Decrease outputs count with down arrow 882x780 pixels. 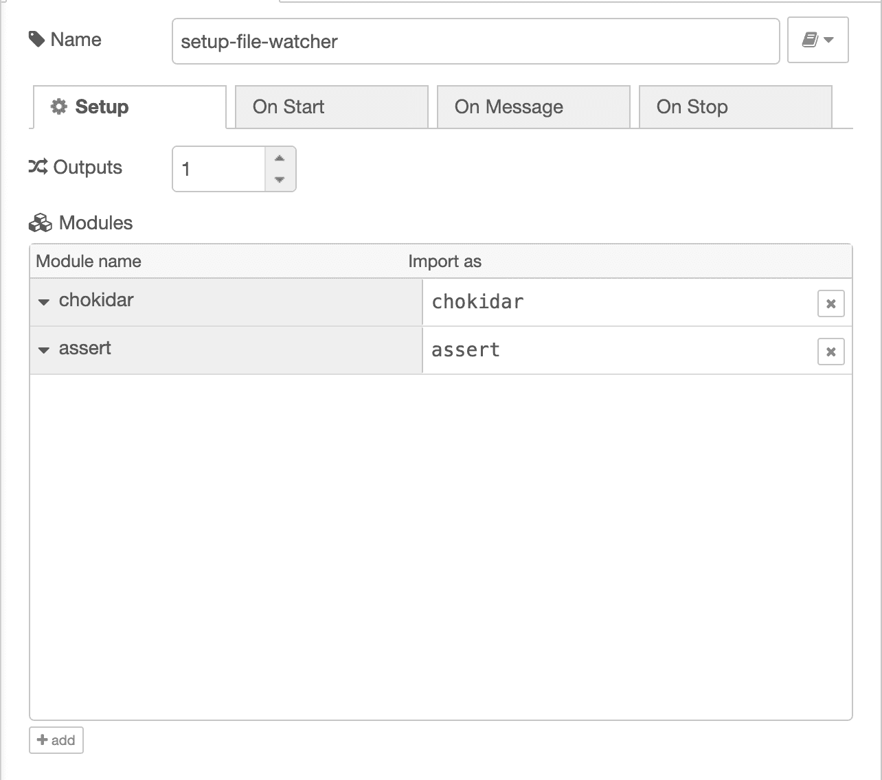[280, 179]
